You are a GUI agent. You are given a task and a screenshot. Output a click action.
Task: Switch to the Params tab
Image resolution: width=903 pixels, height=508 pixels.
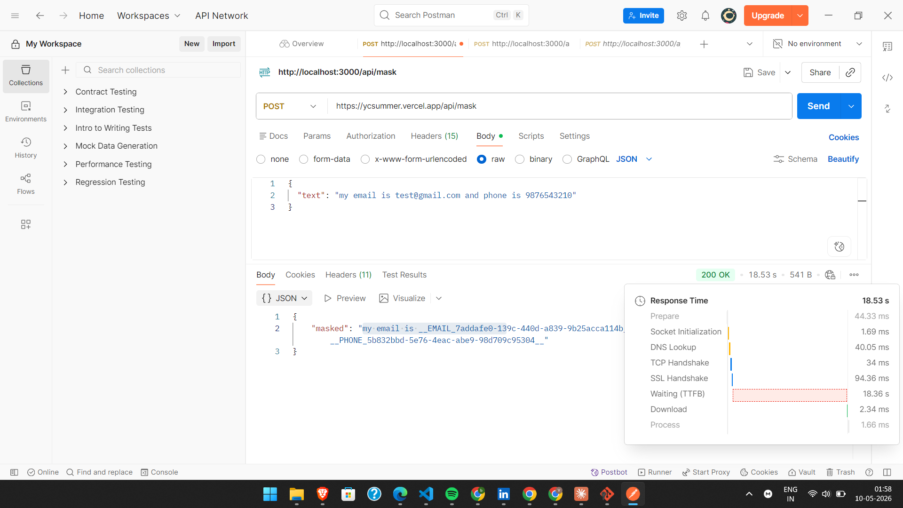[x=317, y=136]
